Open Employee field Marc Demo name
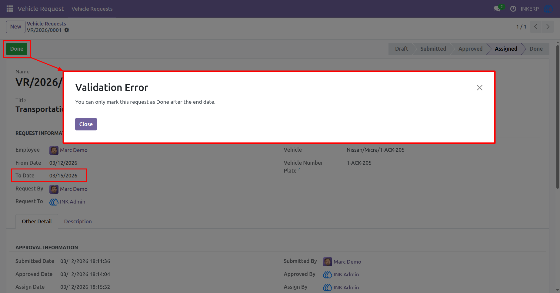The width and height of the screenshot is (560, 293). [x=74, y=150]
